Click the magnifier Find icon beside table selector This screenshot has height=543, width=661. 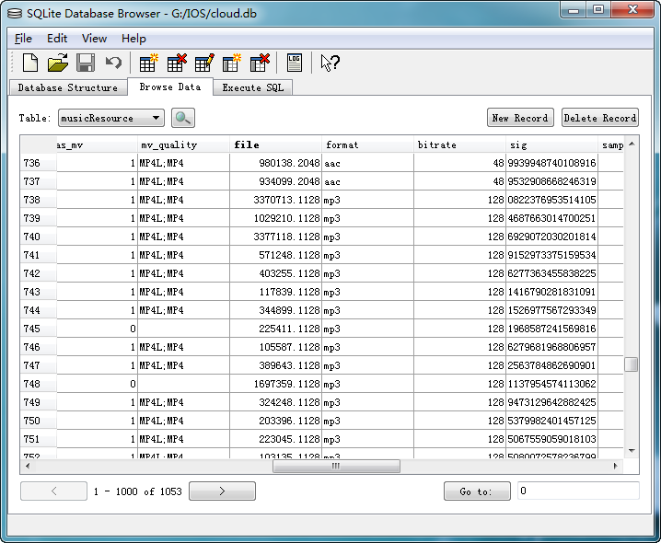183,118
